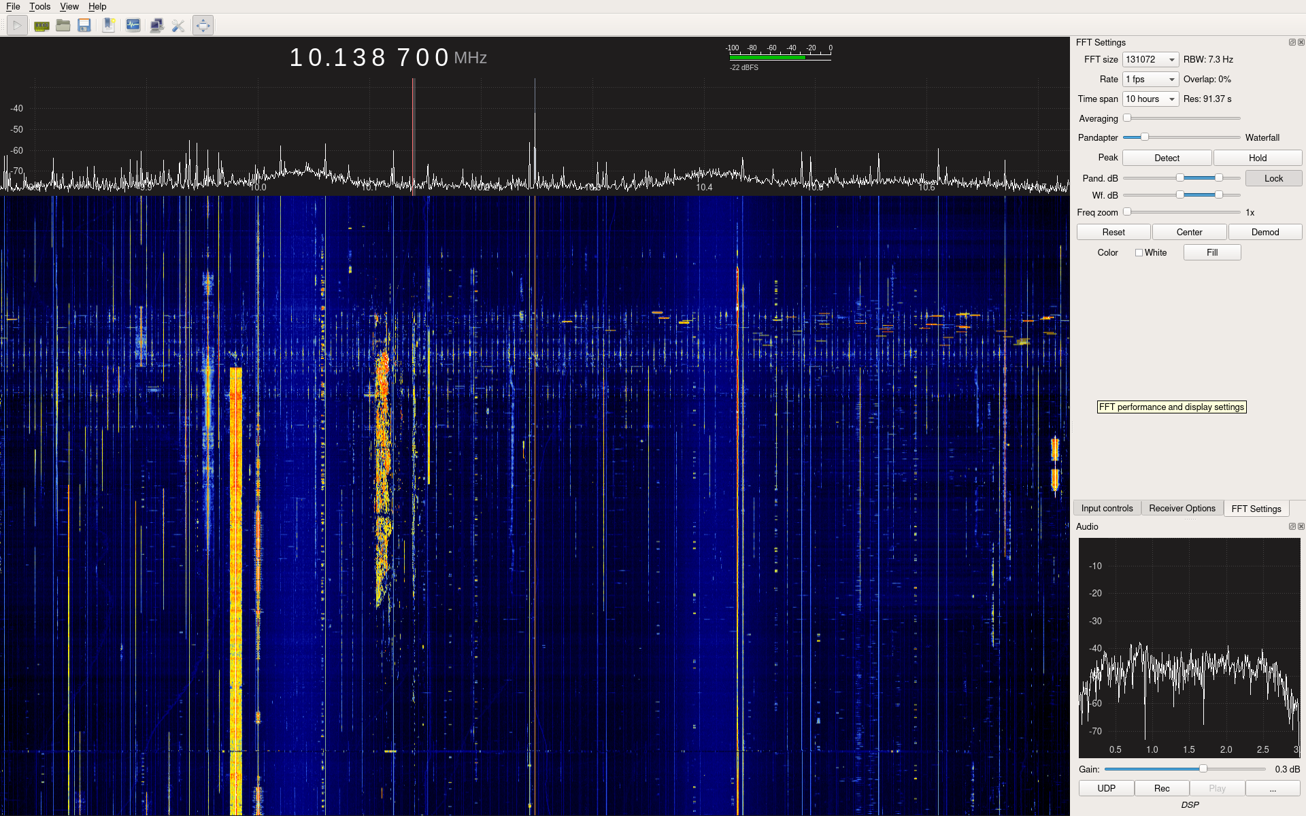Switch to the Receiver Options tab
The width and height of the screenshot is (1306, 816).
(x=1182, y=508)
